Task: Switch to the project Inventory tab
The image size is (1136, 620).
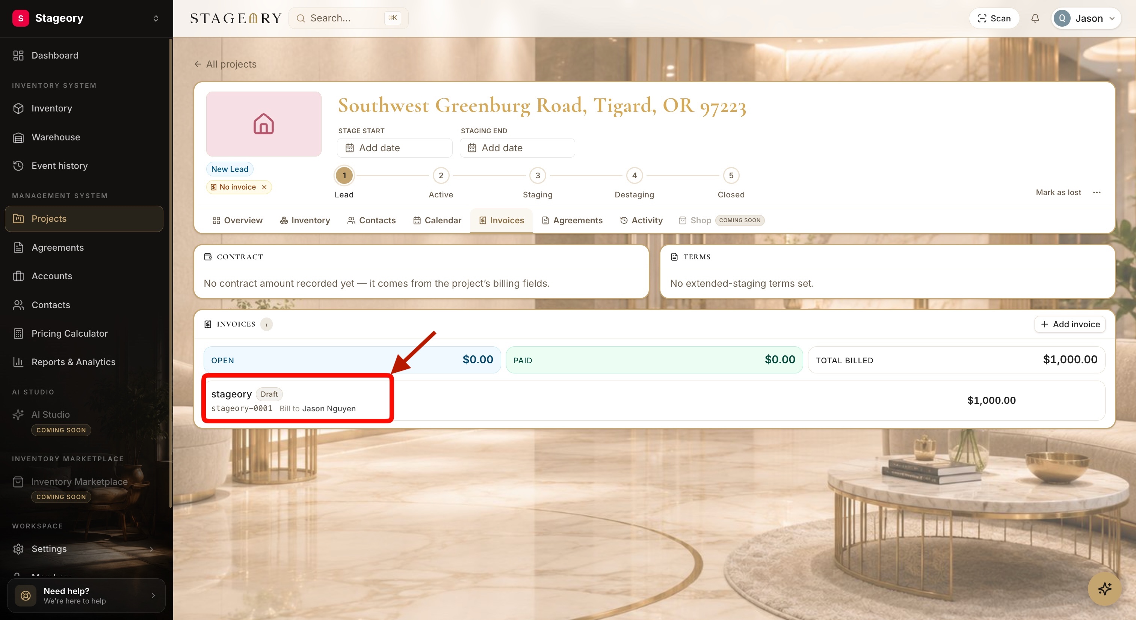Action: point(305,220)
